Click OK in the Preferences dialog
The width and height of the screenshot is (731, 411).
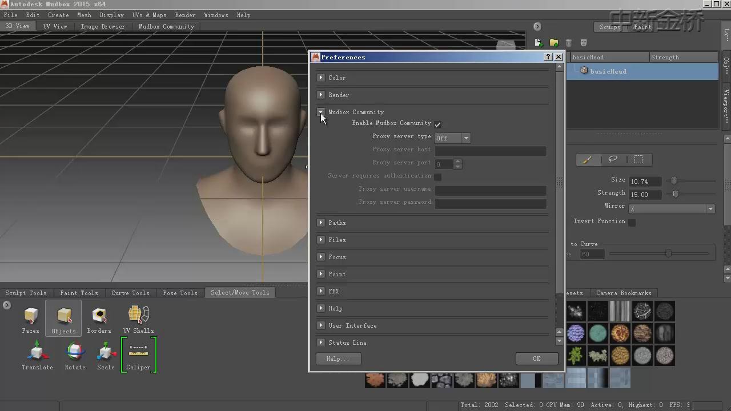click(x=536, y=358)
